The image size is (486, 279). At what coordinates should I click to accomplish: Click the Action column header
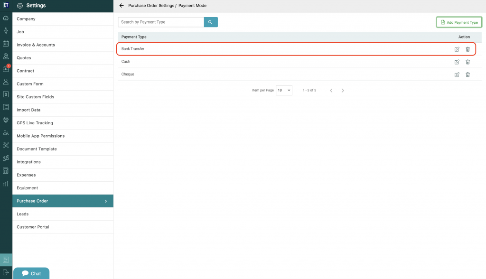(x=464, y=37)
